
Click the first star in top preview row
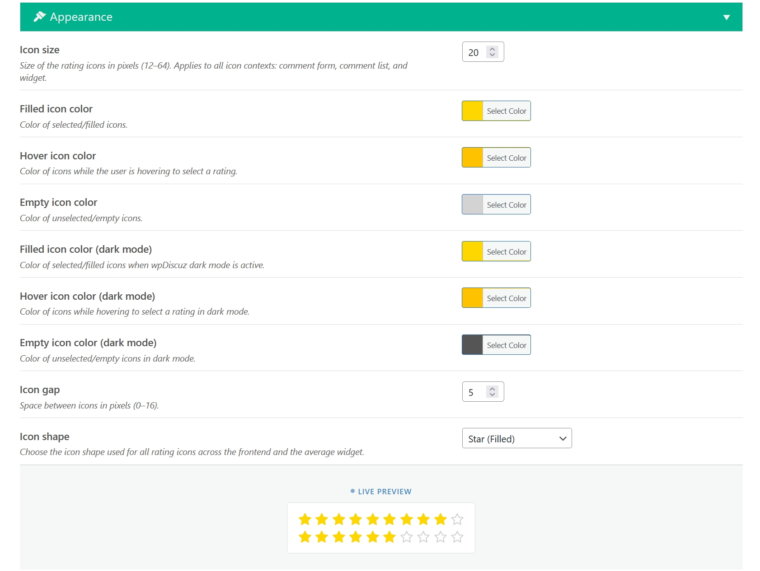(x=305, y=520)
